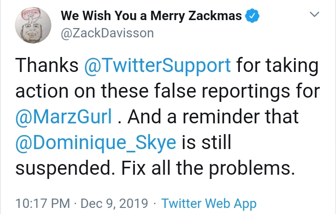Click the phrase action on these
336x214 pixels.
click(x=82, y=91)
